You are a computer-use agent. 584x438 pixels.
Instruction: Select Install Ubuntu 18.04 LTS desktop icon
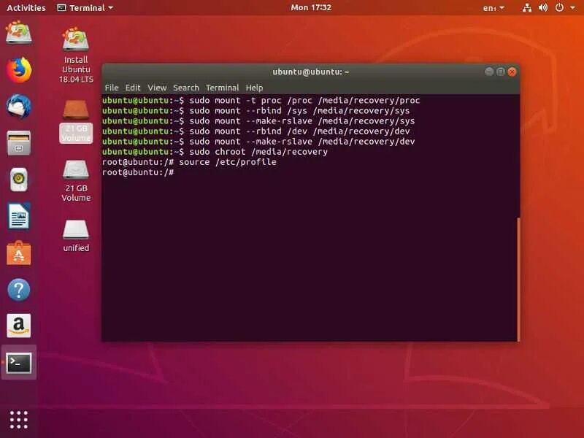tap(76, 54)
